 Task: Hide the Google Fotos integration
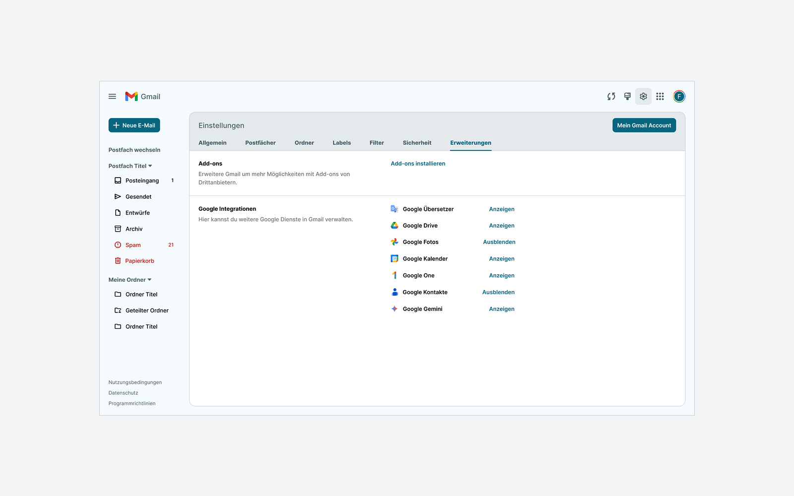tap(499, 242)
